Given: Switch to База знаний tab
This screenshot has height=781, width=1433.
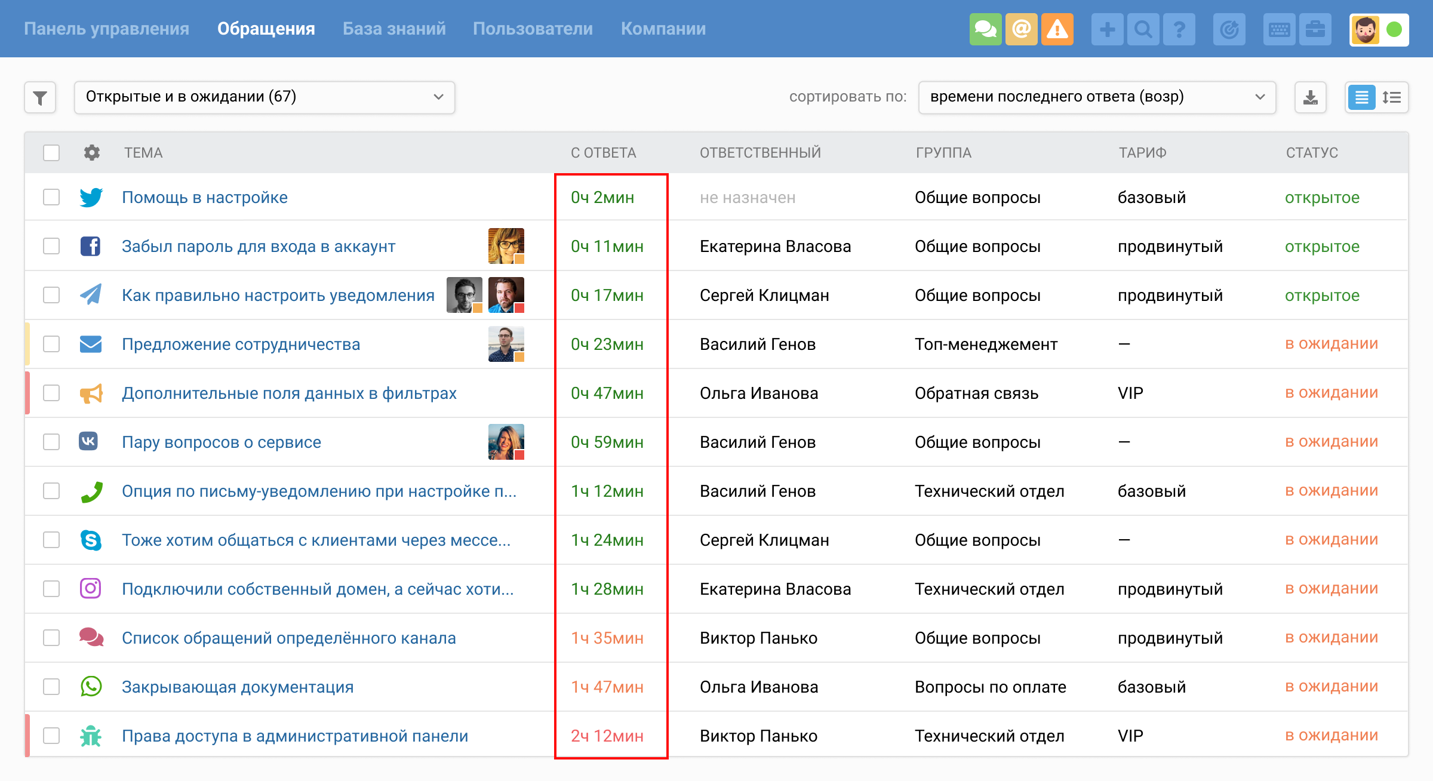Looking at the screenshot, I should coord(394,29).
